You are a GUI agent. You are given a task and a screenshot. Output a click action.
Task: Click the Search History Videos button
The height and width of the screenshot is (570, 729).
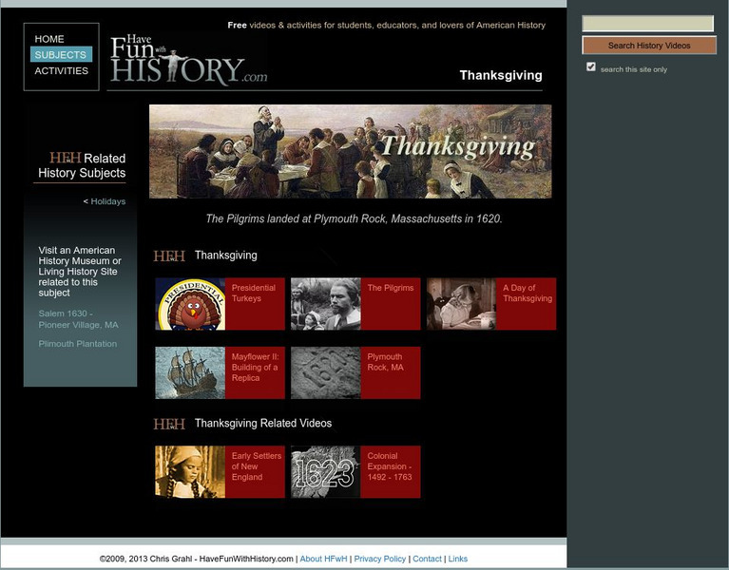[649, 46]
